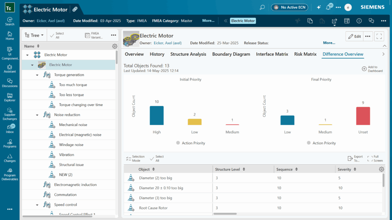Click the Export To icon above the table

click(350, 159)
